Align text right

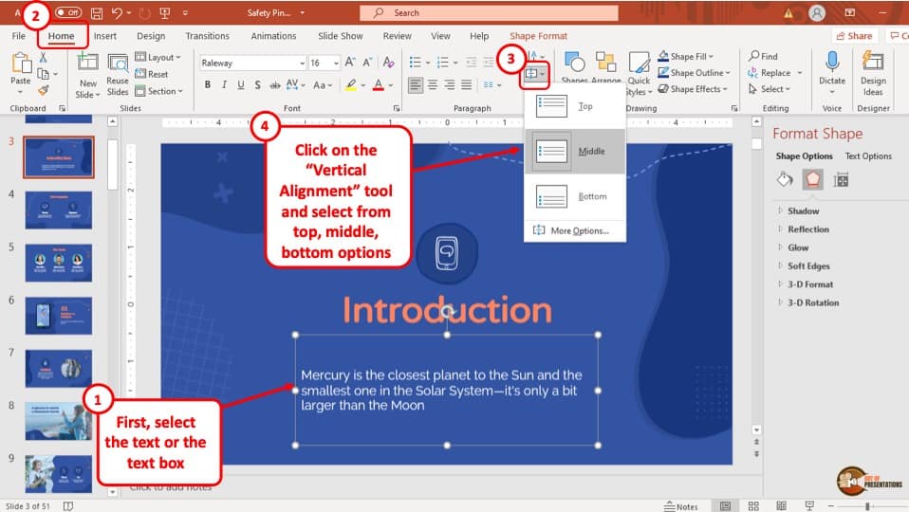[x=450, y=85]
